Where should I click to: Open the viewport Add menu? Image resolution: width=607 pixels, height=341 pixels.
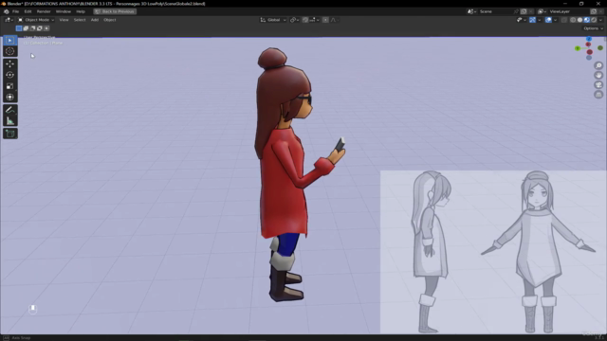tap(95, 20)
